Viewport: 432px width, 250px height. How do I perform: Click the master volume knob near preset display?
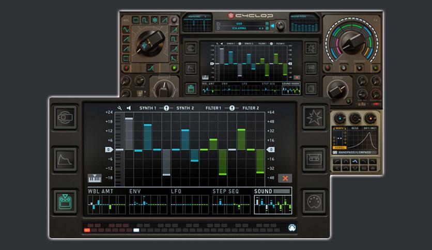(x=281, y=26)
